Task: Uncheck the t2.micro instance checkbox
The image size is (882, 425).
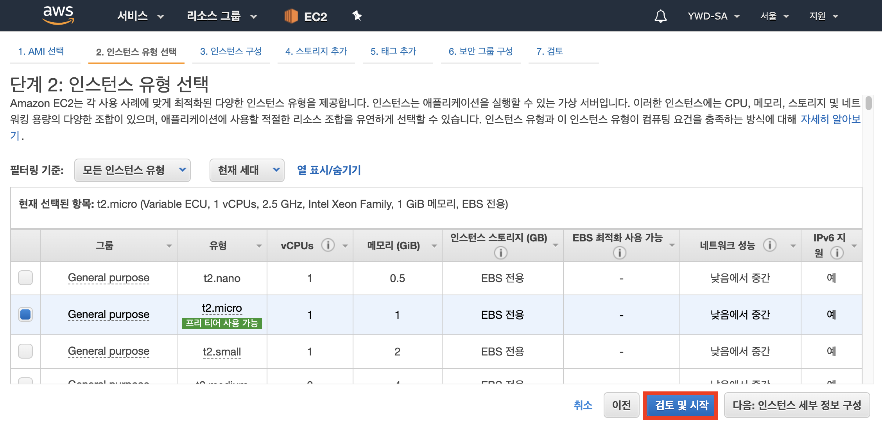Action: coord(25,314)
